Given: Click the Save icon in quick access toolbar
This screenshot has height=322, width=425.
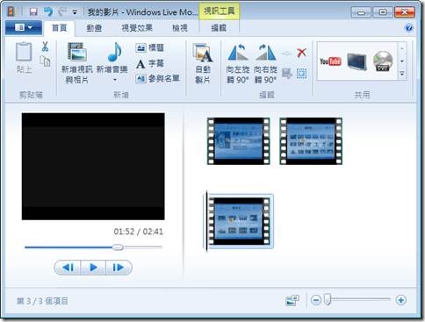Looking at the screenshot, I should [33, 11].
